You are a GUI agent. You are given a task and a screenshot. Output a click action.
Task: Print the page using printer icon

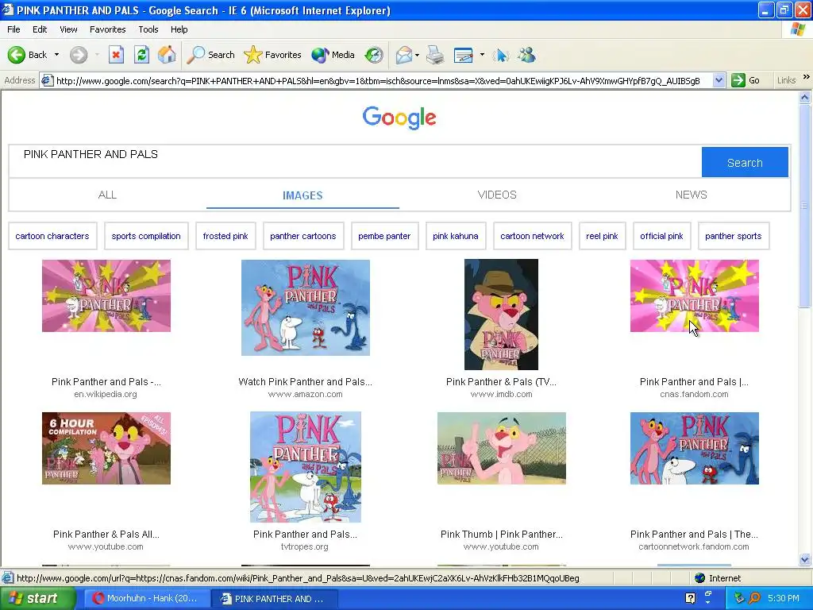pos(435,55)
